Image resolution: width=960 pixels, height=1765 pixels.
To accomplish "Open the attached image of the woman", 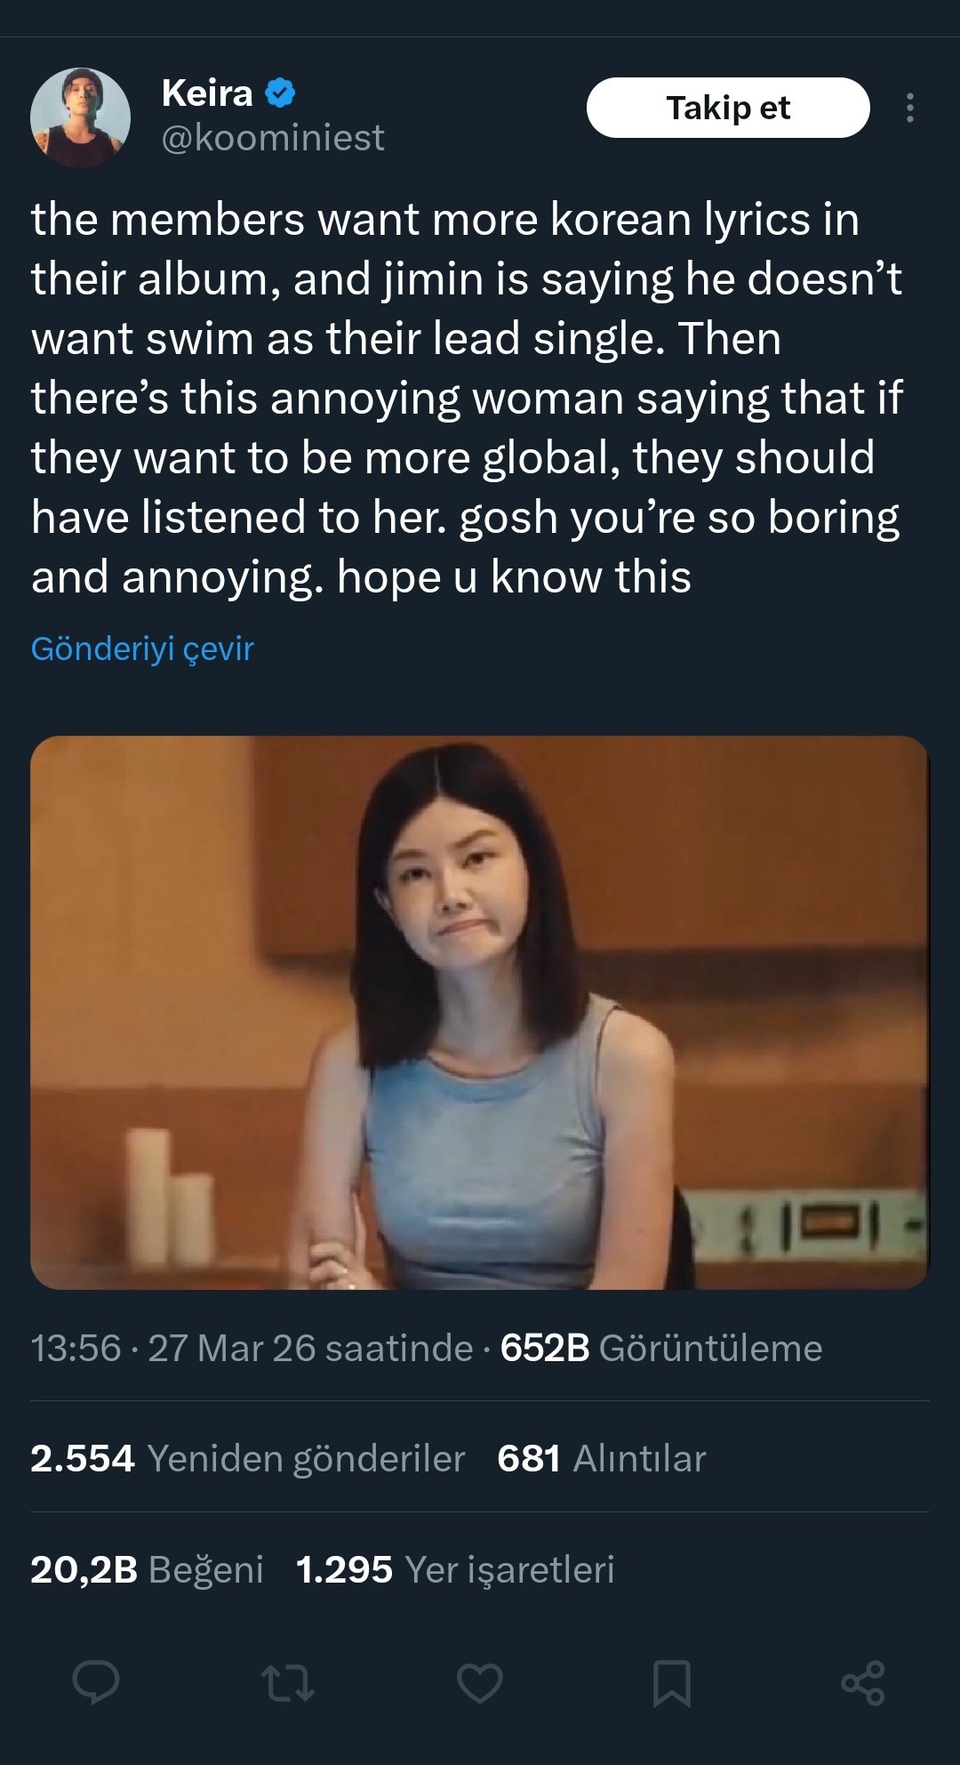I will [x=479, y=1011].
